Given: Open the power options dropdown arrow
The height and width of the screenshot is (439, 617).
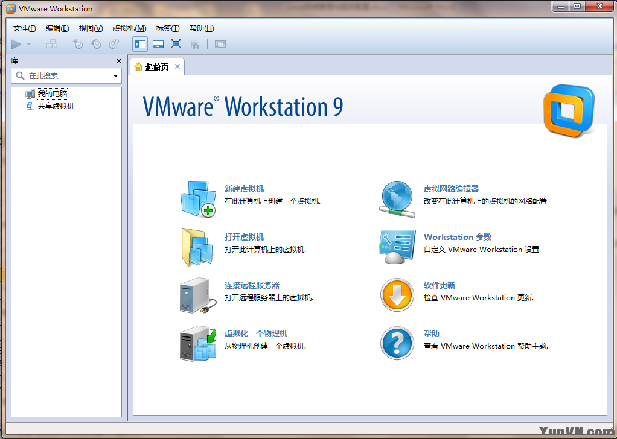Looking at the screenshot, I should [x=29, y=45].
